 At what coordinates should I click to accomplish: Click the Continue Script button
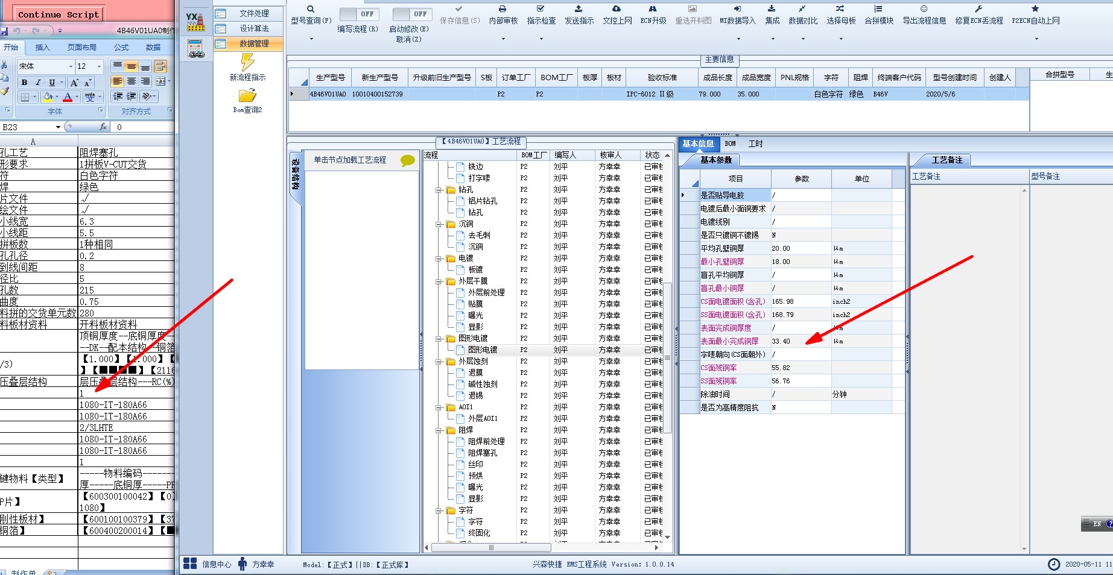coord(58,14)
